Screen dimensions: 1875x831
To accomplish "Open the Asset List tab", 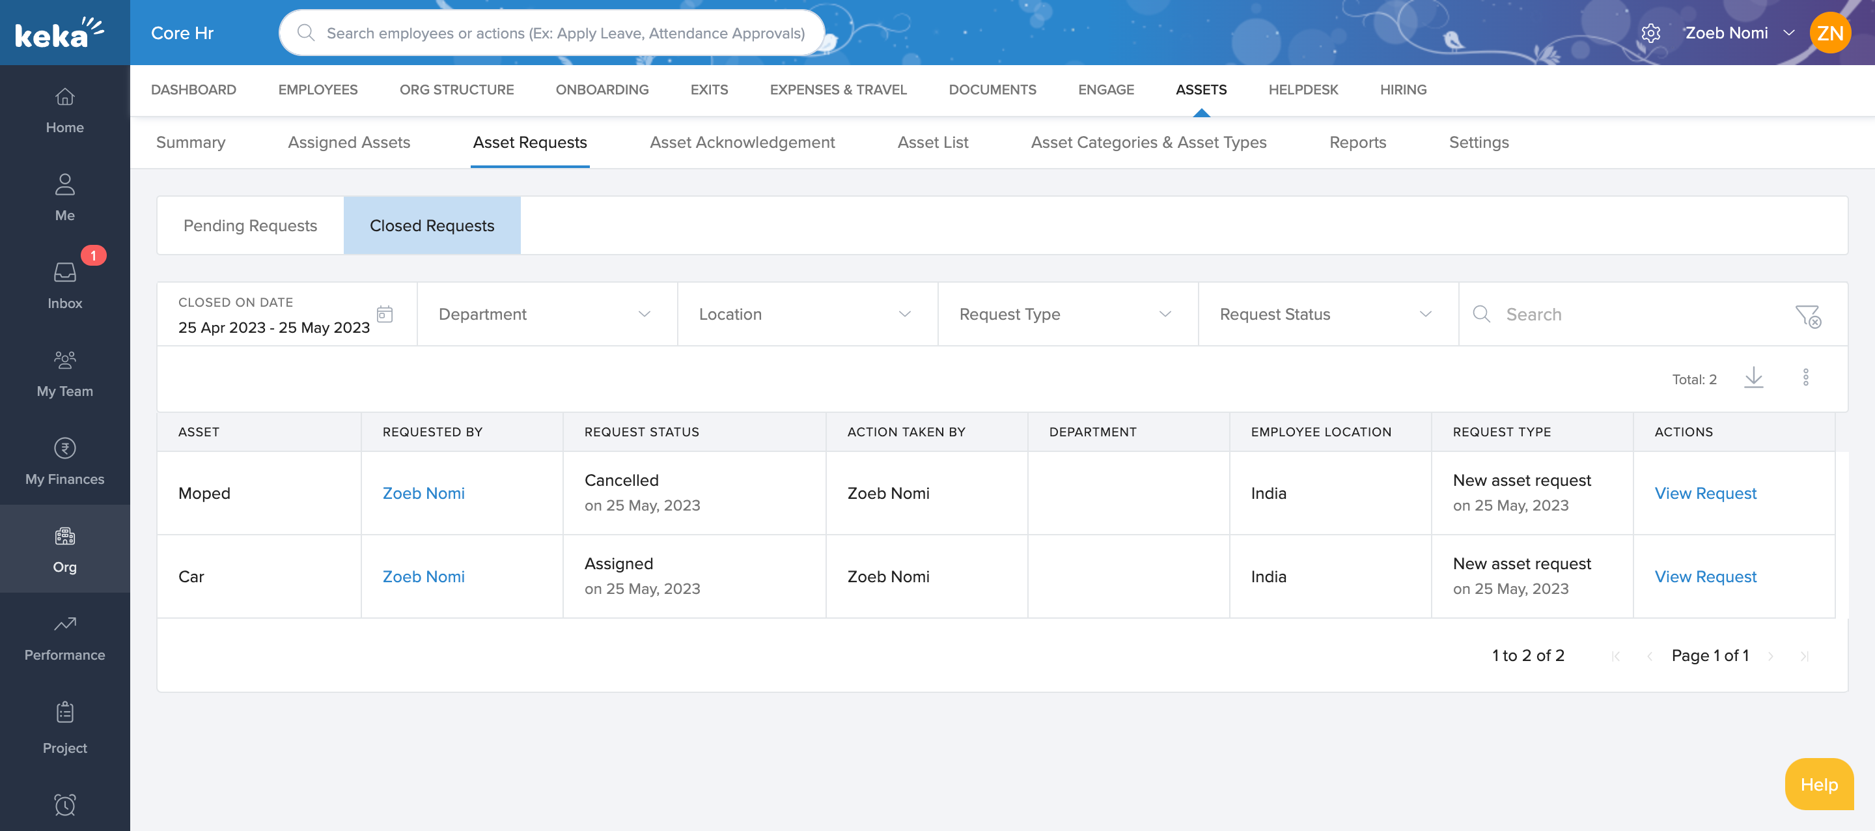I will tap(932, 143).
